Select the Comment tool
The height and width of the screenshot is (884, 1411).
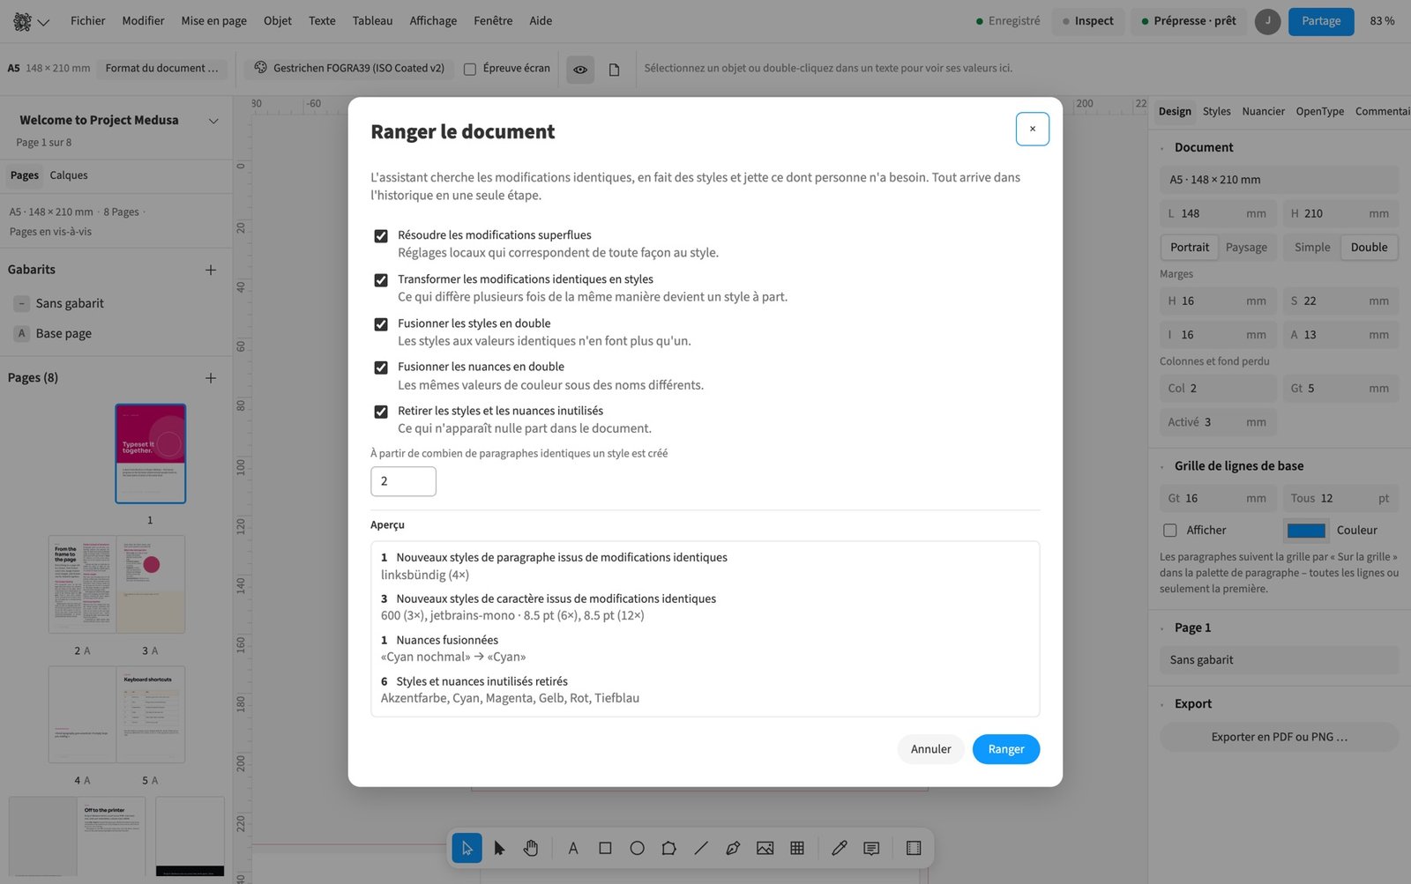(871, 848)
